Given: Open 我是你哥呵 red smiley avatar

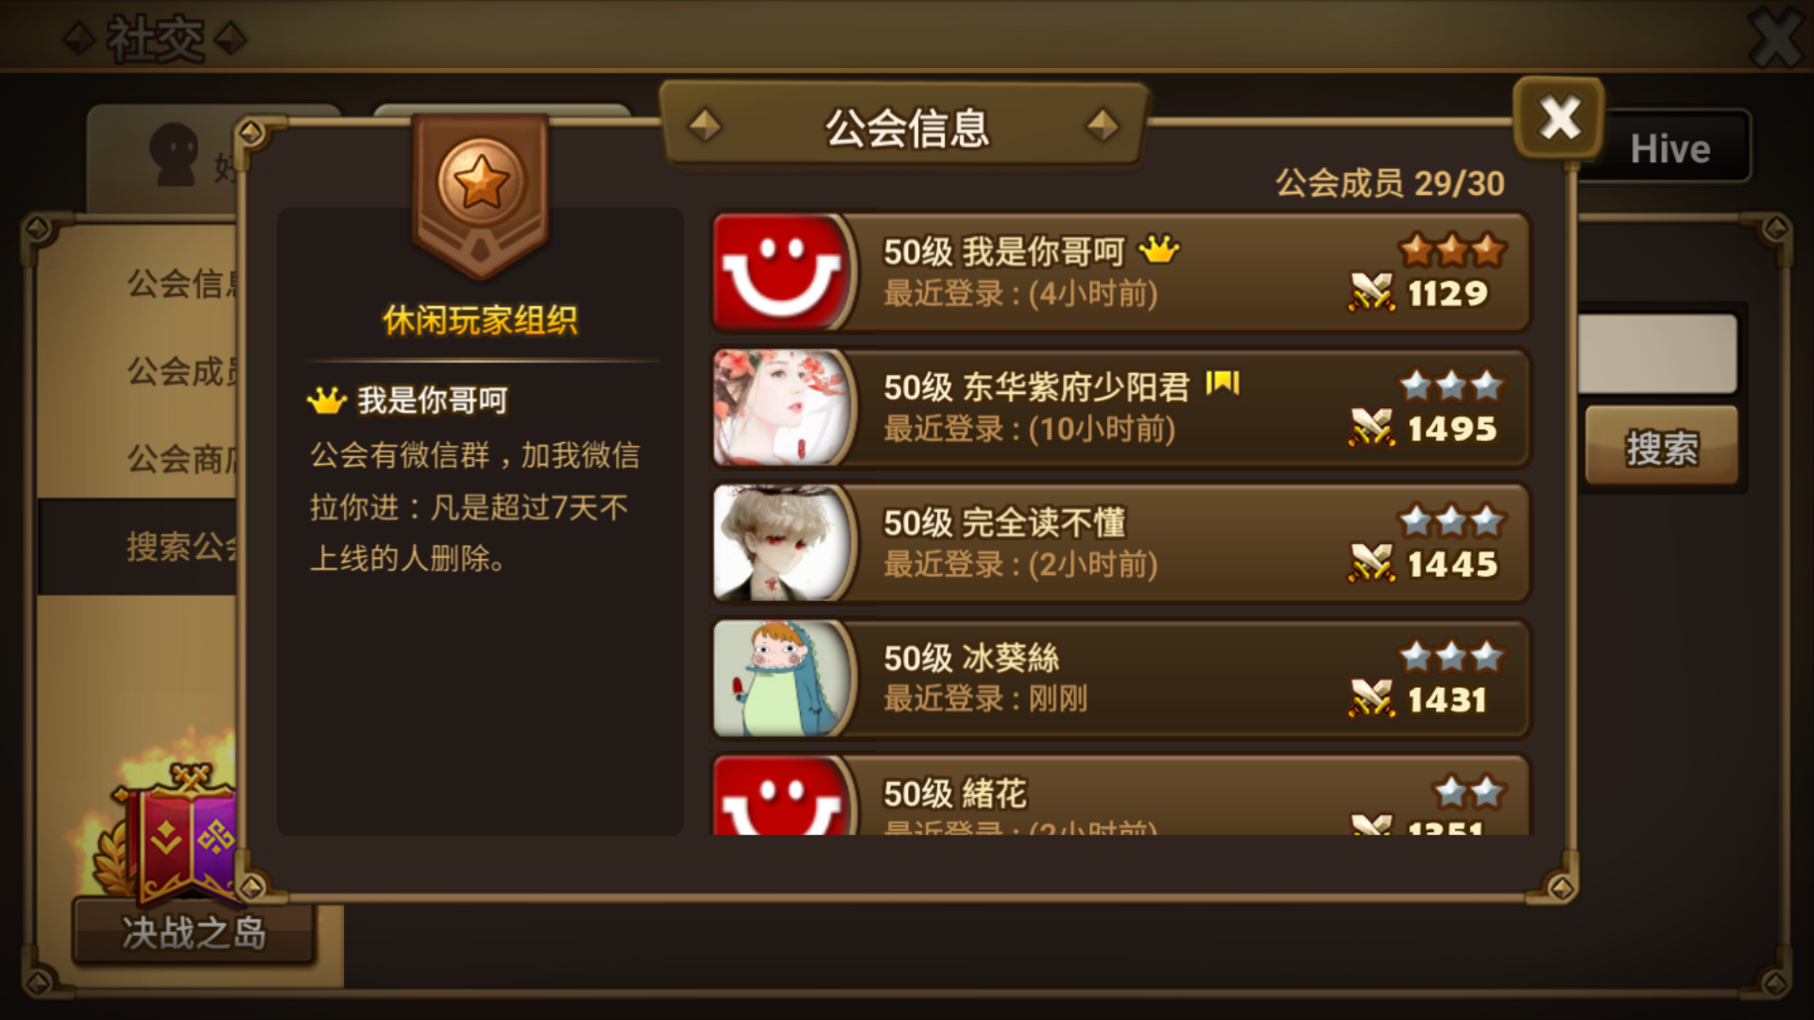Looking at the screenshot, I should click(x=782, y=272).
